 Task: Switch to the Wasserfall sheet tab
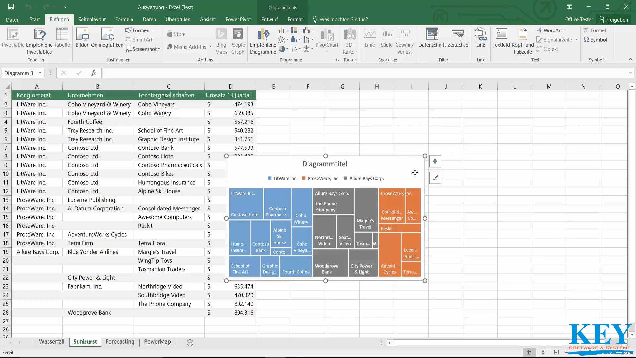[52, 342]
